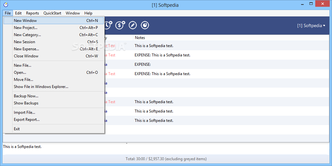The image size is (332, 166).
Task: Open the QuickStart menu
Action: [52, 13]
